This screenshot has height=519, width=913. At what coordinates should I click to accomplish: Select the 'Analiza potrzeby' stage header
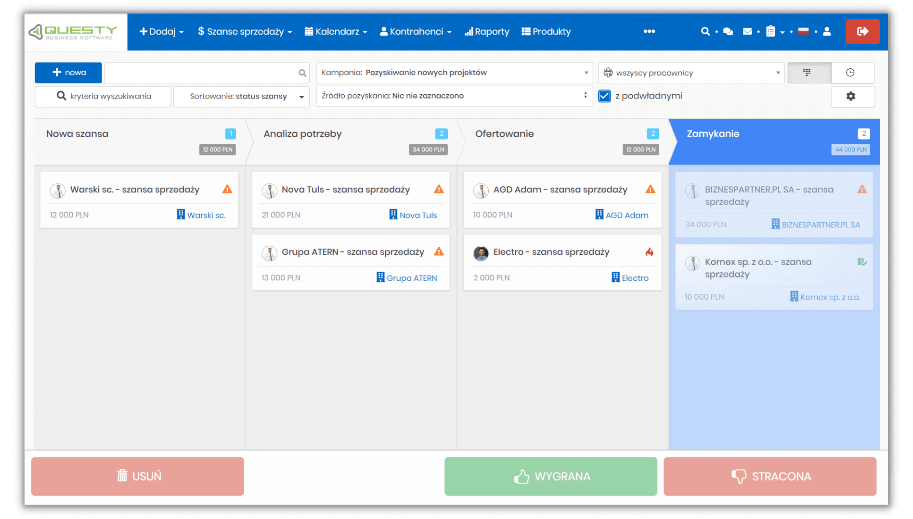[352, 142]
